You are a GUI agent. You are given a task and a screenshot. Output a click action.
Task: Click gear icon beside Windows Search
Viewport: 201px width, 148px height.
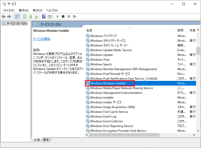tap(88, 64)
